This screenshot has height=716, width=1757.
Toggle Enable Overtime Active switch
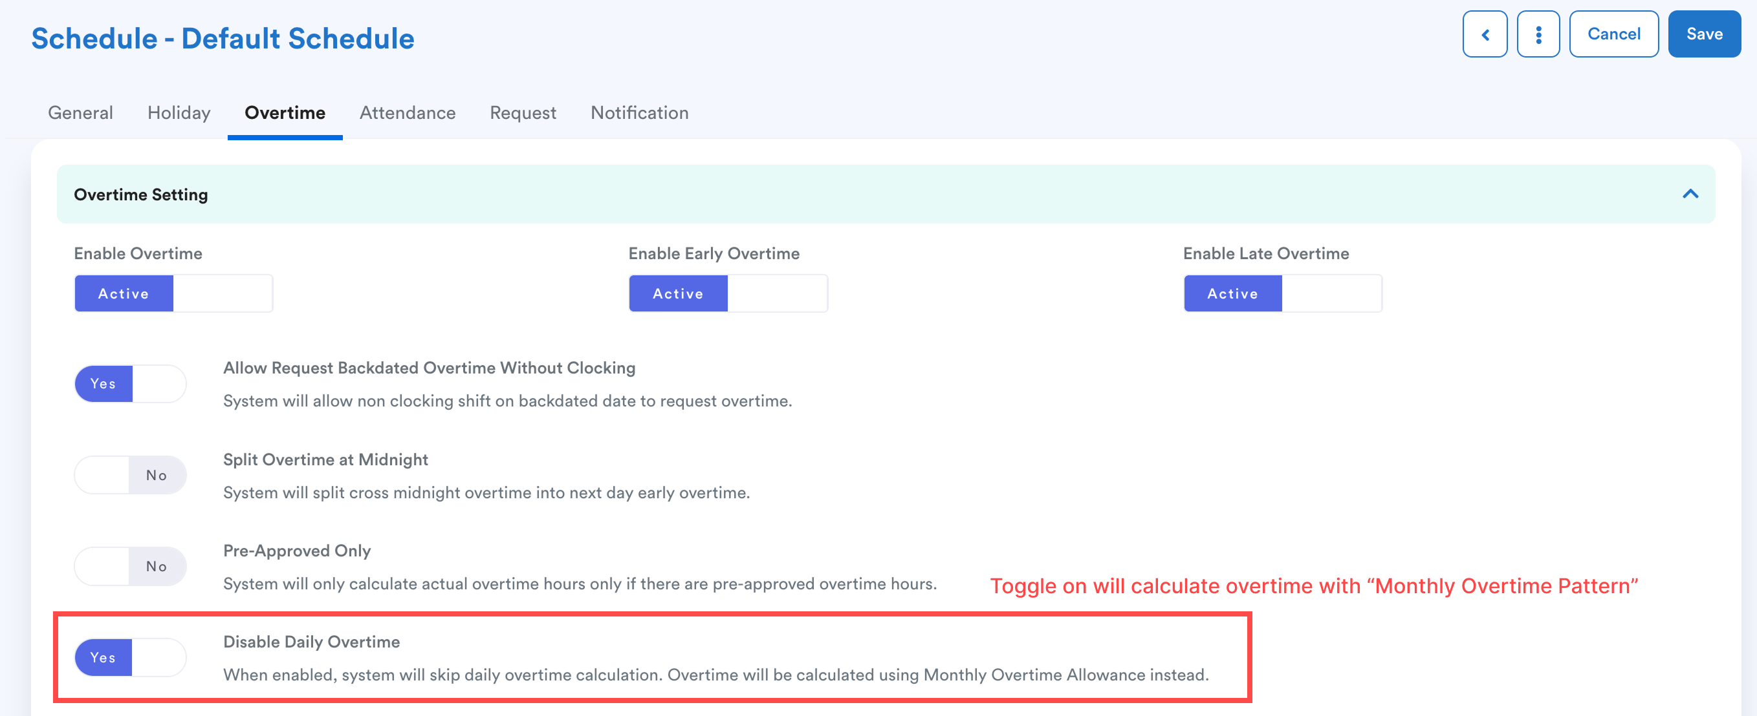(173, 293)
